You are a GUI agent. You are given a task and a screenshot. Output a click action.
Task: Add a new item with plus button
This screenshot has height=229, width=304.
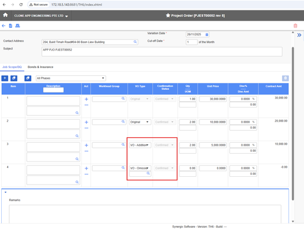[x=5, y=78]
